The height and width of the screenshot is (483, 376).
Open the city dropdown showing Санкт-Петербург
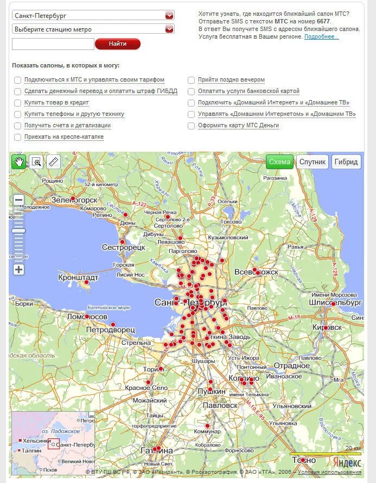point(93,15)
